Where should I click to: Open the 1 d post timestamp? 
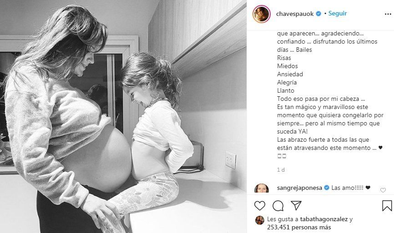click(281, 170)
